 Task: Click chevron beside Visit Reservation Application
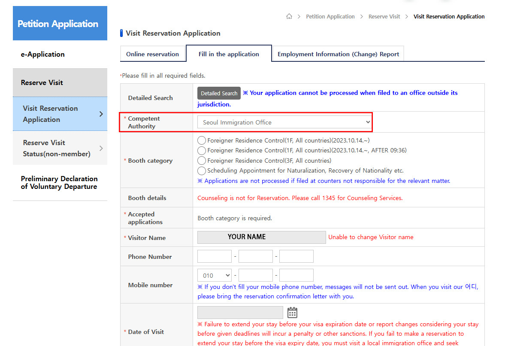pos(101,114)
